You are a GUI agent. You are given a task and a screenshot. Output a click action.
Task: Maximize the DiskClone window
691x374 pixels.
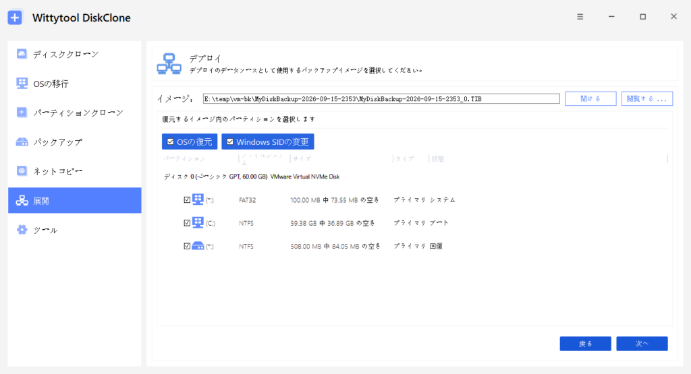coord(642,17)
